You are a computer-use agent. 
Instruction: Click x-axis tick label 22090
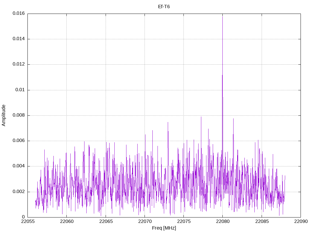301,221
